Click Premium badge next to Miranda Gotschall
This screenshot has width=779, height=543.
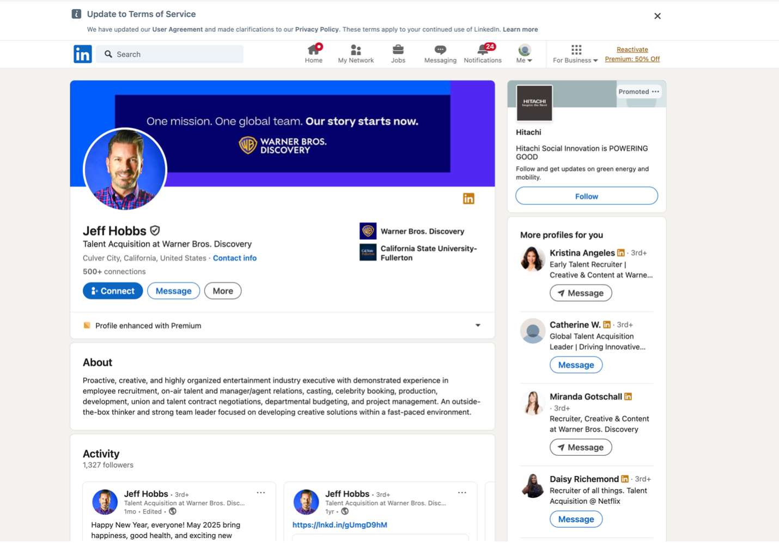pyautogui.click(x=628, y=396)
